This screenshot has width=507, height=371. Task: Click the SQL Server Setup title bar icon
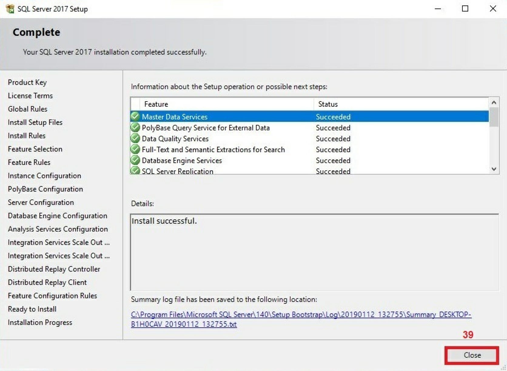[10, 9]
